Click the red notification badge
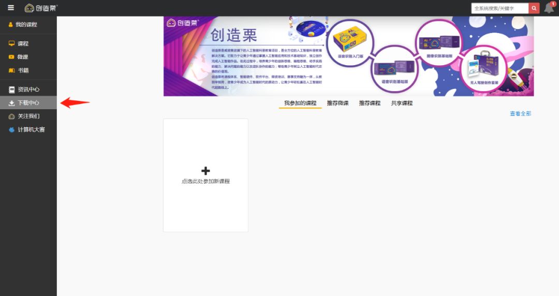This screenshot has width=559, height=296. (x=553, y=4)
